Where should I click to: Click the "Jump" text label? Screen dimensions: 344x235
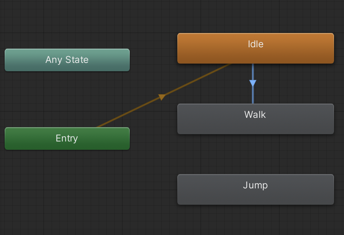[255, 185]
